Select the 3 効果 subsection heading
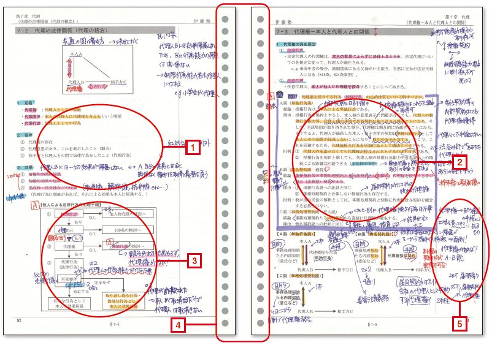 (x=26, y=167)
